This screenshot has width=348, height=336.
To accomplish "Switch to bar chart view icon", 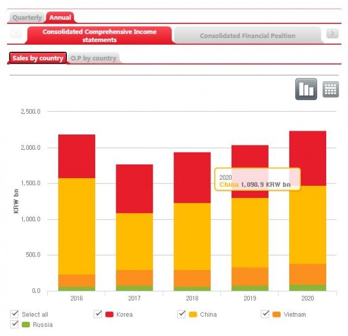I will click(x=306, y=89).
